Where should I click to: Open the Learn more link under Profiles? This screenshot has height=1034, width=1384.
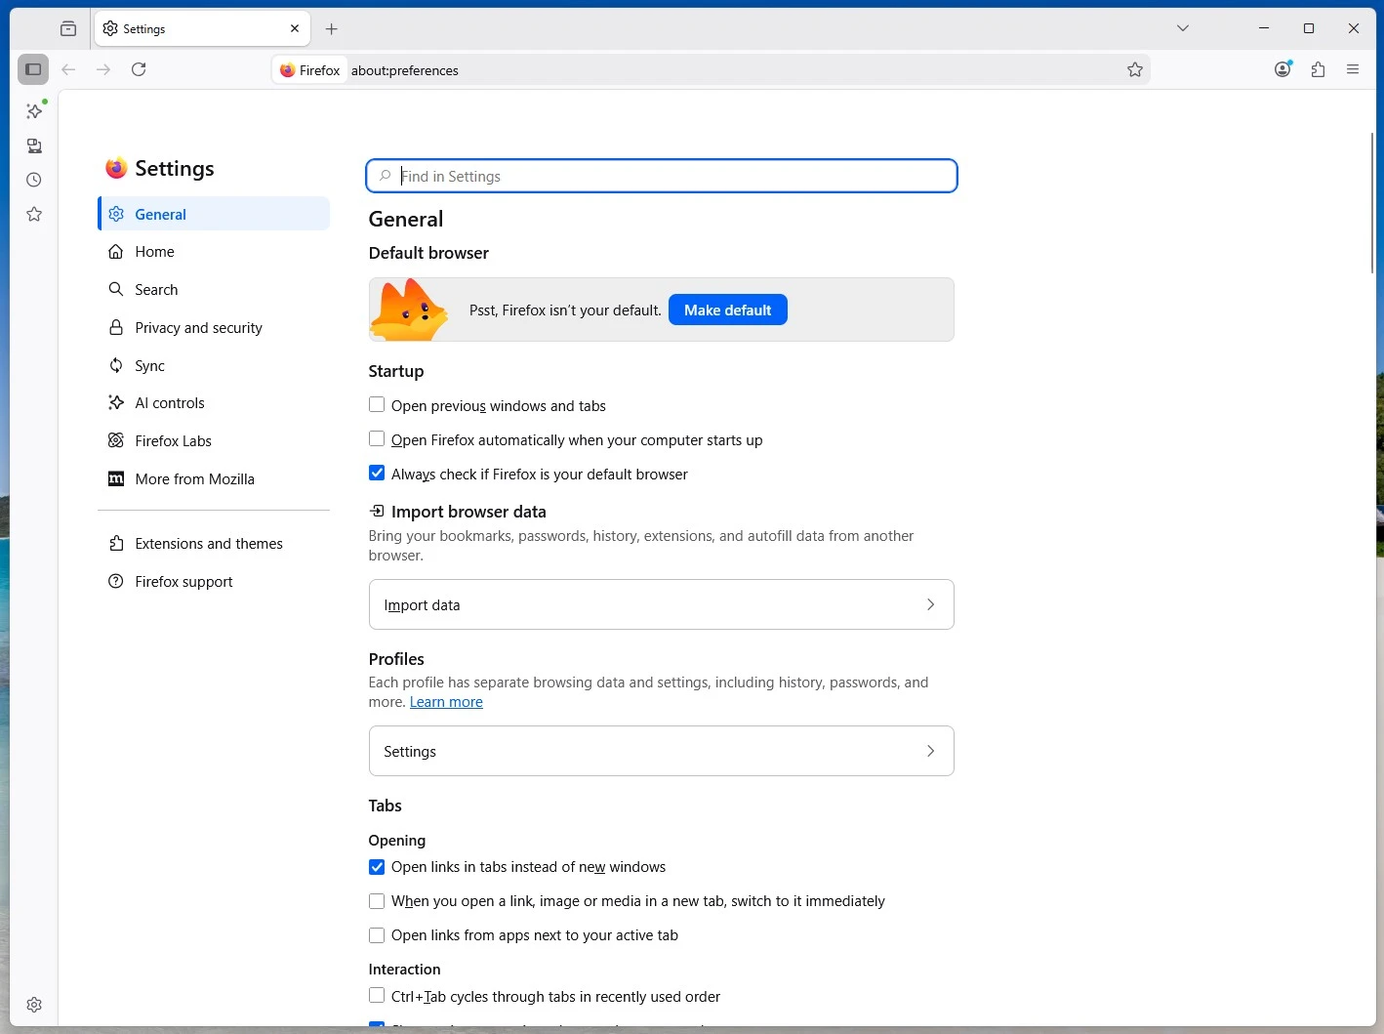(446, 701)
